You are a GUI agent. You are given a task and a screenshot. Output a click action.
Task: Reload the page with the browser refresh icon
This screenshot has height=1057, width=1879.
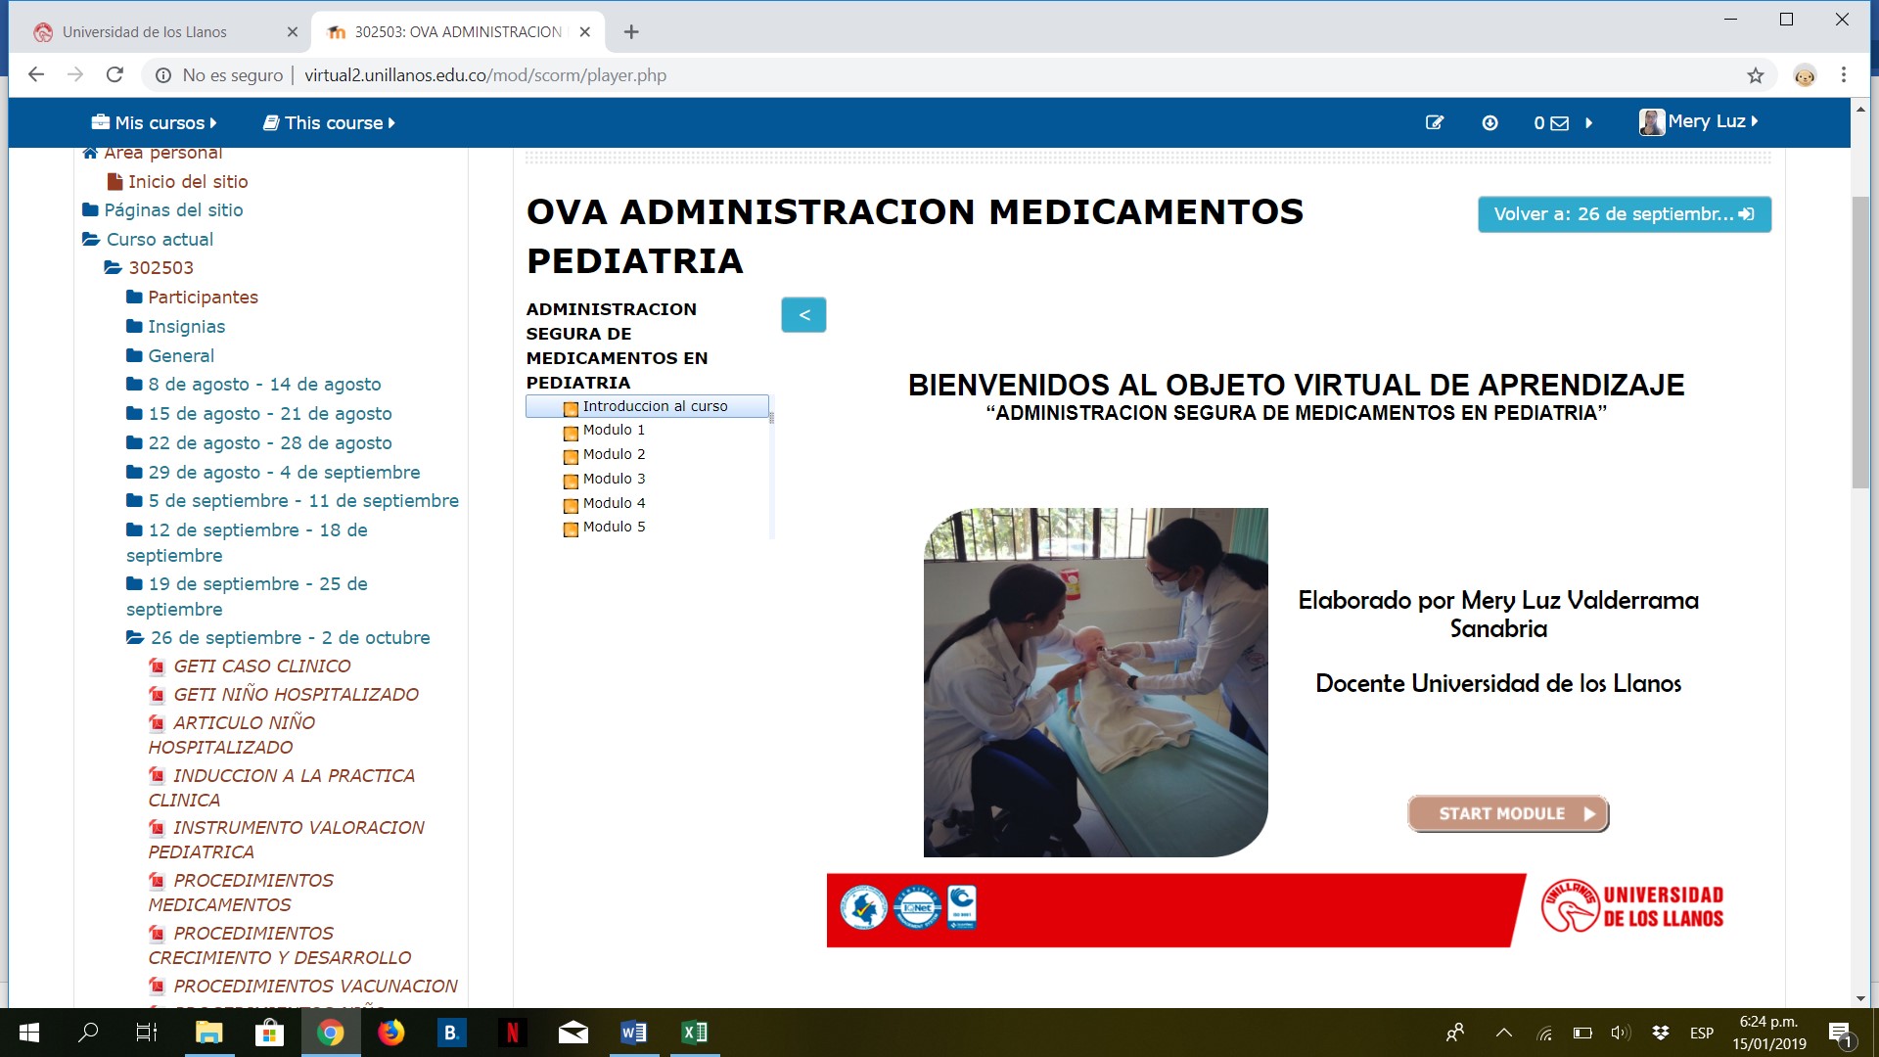pos(115,74)
